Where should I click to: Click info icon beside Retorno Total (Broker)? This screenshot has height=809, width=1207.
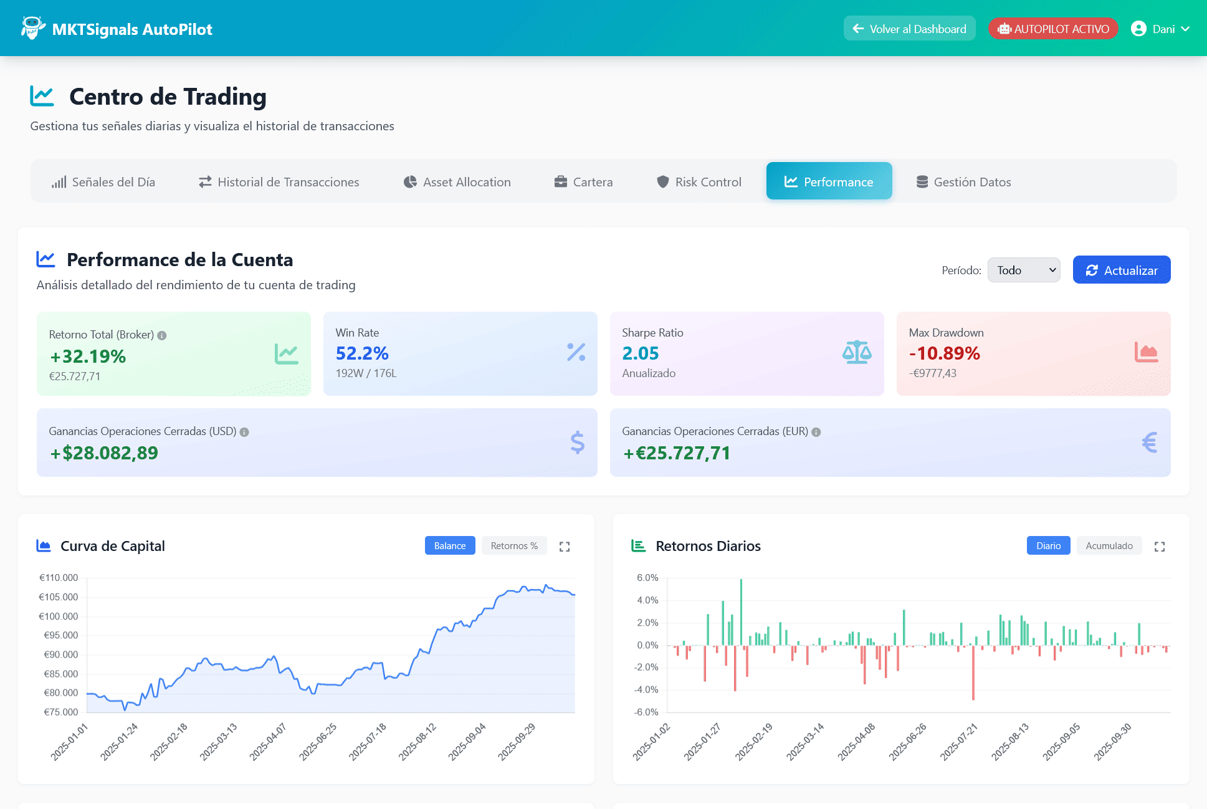[162, 335]
